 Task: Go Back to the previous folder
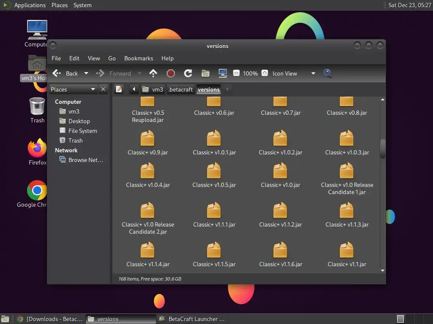[66, 73]
